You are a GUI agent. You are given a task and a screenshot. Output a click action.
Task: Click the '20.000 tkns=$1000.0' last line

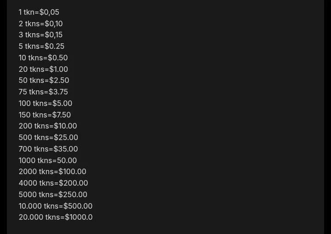coord(56,217)
